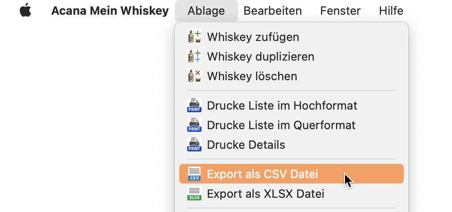Image resolution: width=452 pixels, height=212 pixels.
Task: Close the open Ablage menu
Action: pyautogui.click(x=206, y=11)
